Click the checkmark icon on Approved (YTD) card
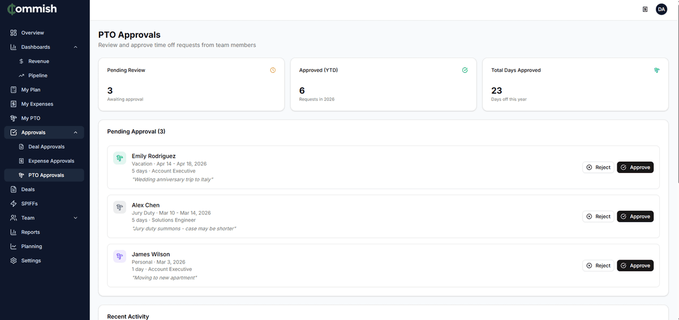The image size is (679, 320). tap(465, 70)
